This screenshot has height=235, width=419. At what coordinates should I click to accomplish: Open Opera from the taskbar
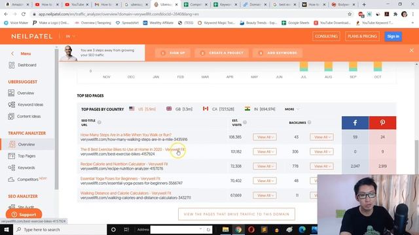click(251, 229)
